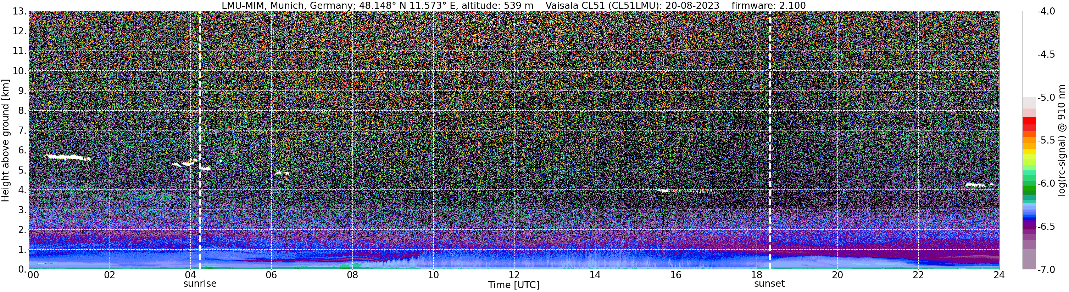
Task: Click the time axis tick "04"
Action: coord(190,275)
